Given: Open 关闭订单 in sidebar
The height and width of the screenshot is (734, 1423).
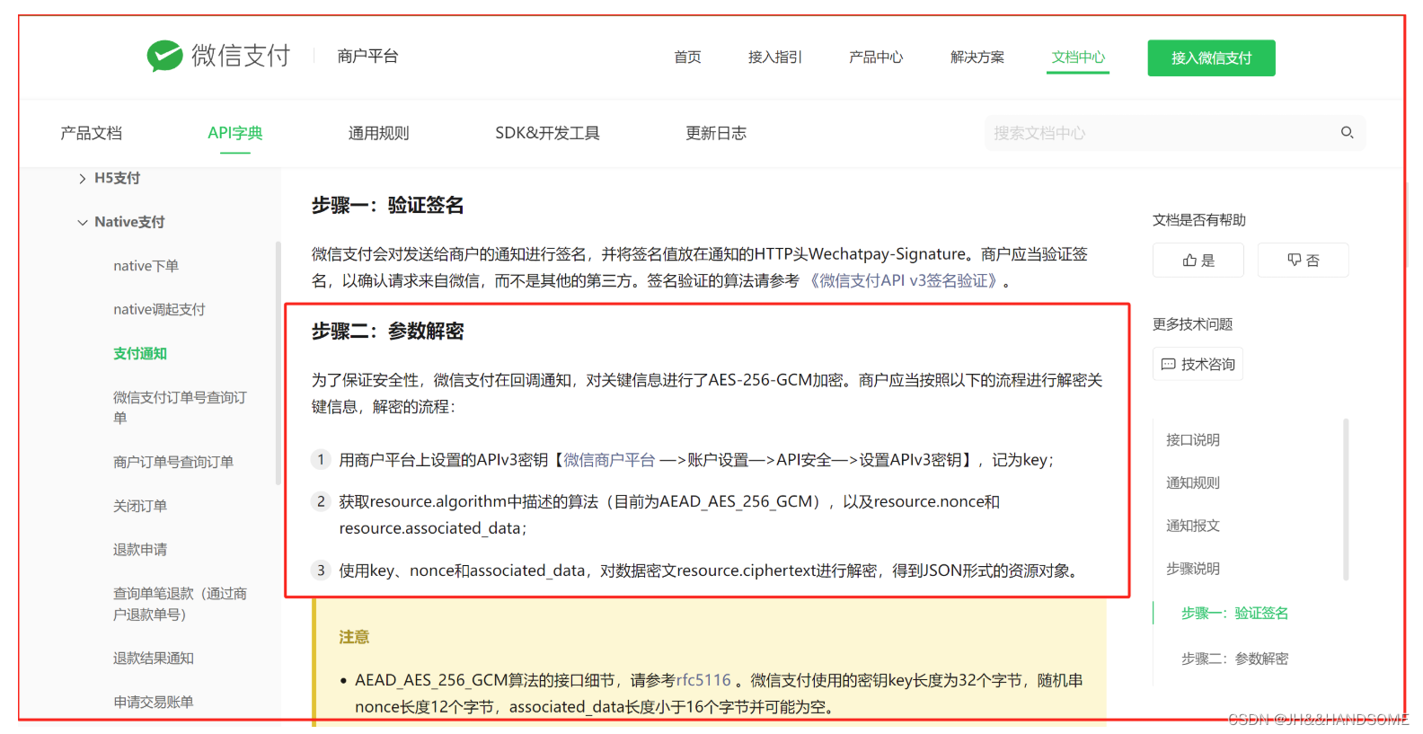Looking at the screenshot, I should 140,506.
